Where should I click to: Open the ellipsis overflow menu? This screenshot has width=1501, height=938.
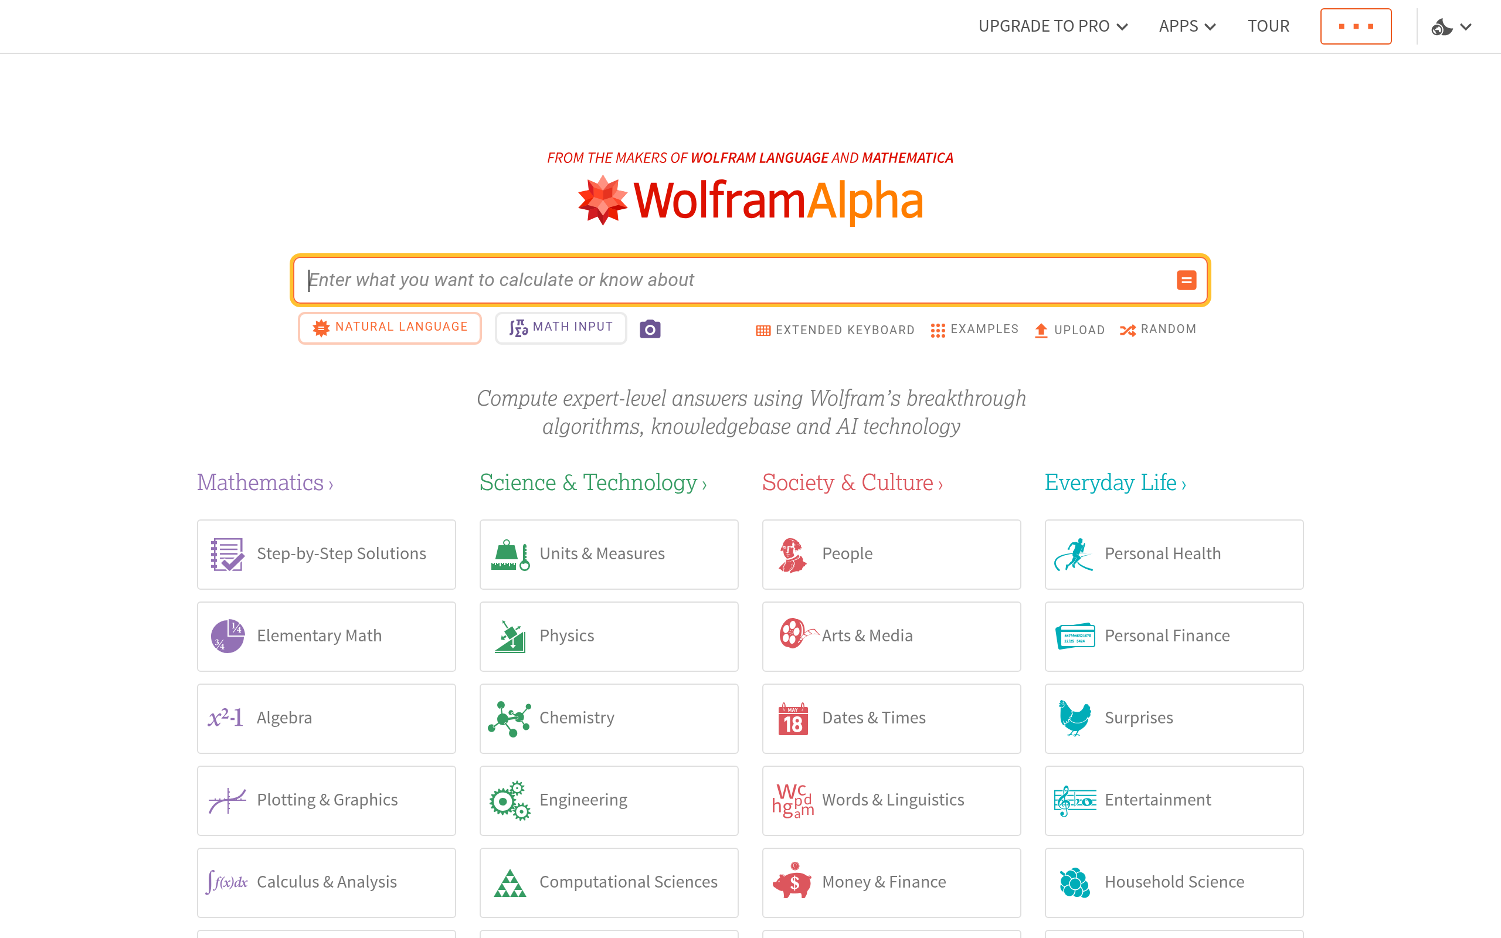coord(1356,26)
